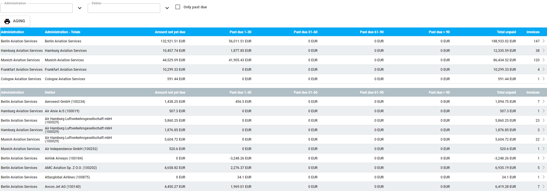Expand the Administration dropdown arrow
The height and width of the screenshot is (191, 547).
(80, 8)
